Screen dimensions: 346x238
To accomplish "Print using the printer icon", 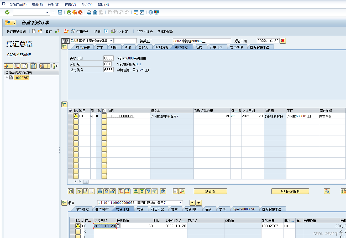I will click(x=89, y=12).
